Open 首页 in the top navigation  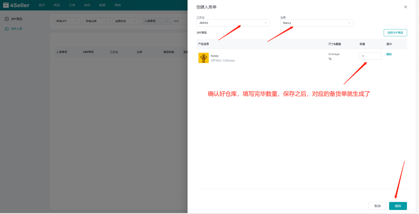(x=42, y=5)
